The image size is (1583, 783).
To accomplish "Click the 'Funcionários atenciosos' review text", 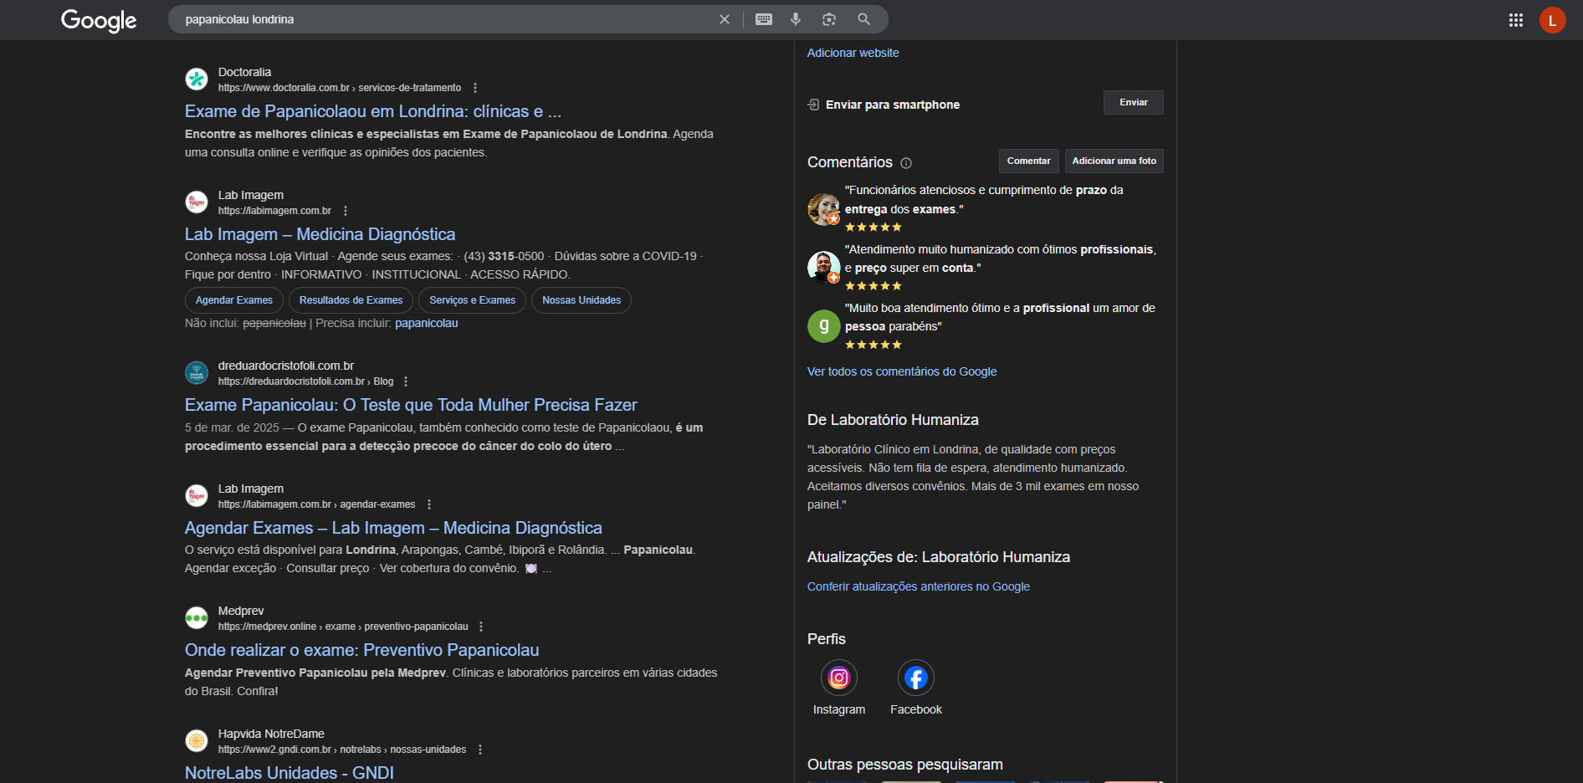I will tap(984, 200).
